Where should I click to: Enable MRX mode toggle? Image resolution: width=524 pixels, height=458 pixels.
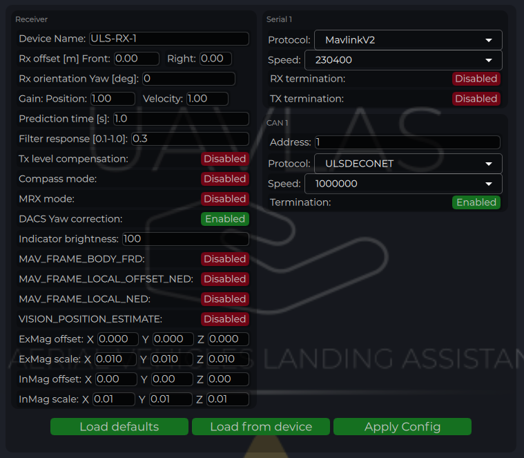(x=225, y=199)
